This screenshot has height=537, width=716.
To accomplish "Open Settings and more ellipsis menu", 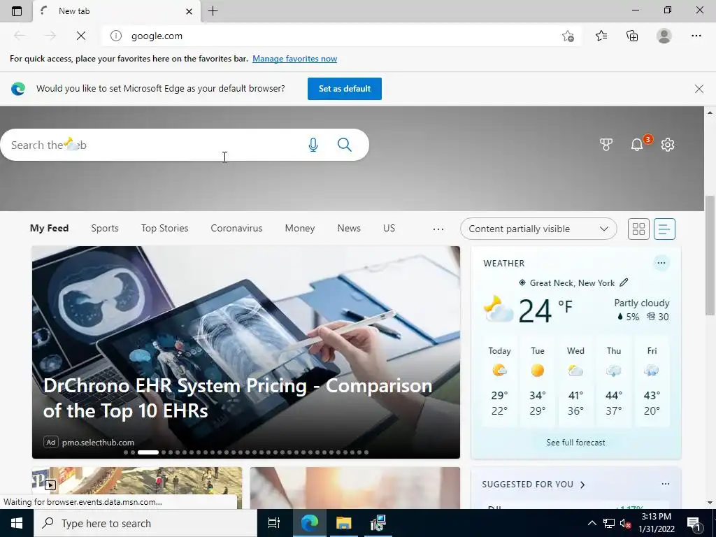I will coord(696,36).
